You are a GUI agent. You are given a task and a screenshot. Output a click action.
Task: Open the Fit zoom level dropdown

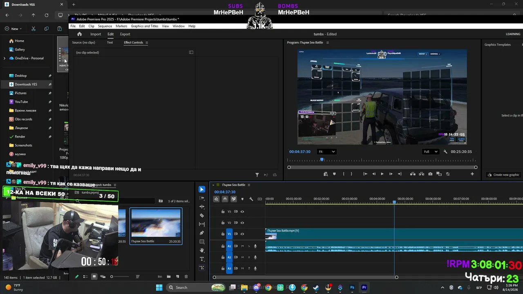point(327,151)
